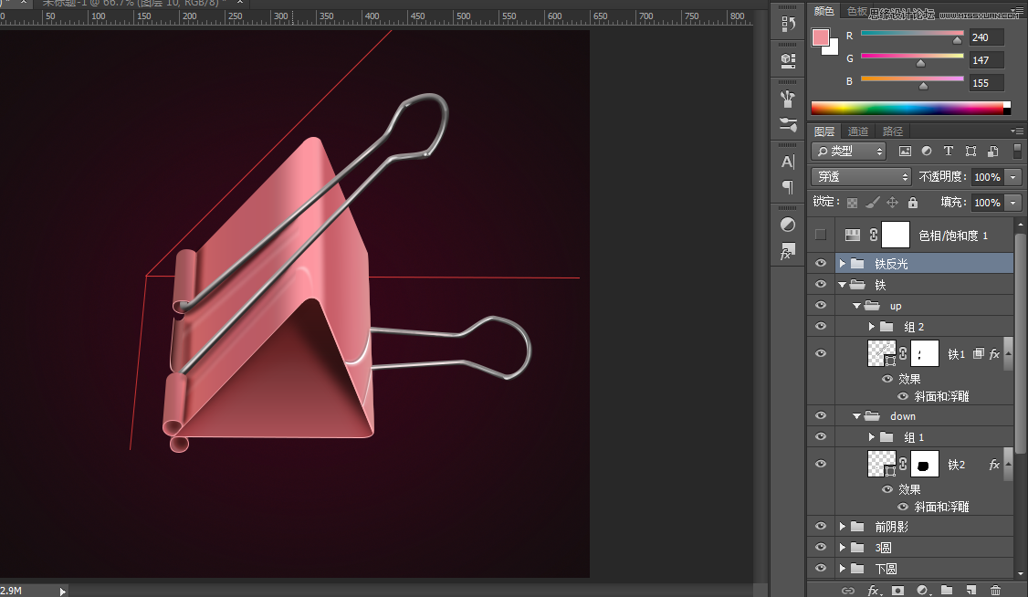Click the B channel slider
Viewport: 1028px width, 597px height.
pos(912,80)
